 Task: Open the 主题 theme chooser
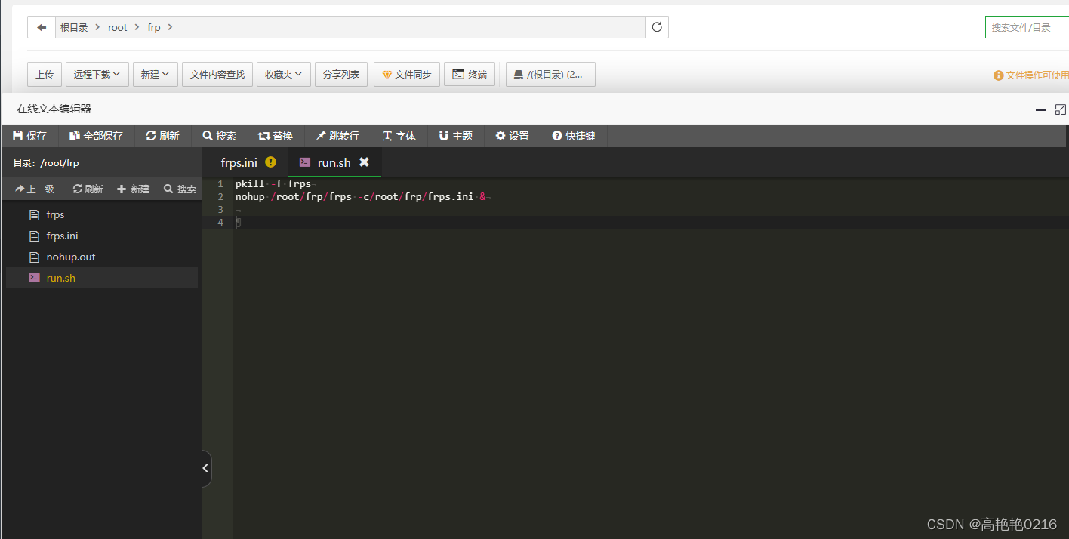(x=456, y=136)
